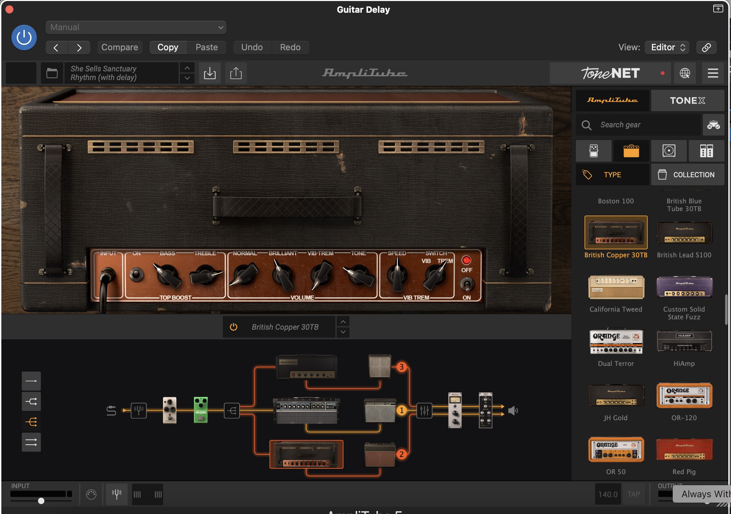Select two-way split routing icon

(x=31, y=401)
